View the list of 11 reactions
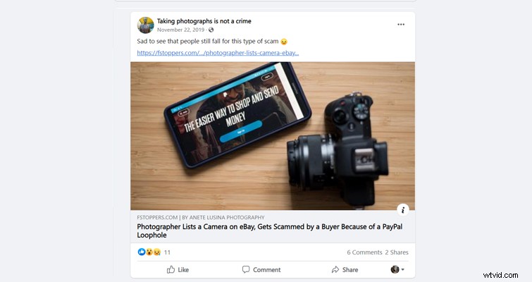The width and height of the screenshot is (532, 282). (168, 252)
